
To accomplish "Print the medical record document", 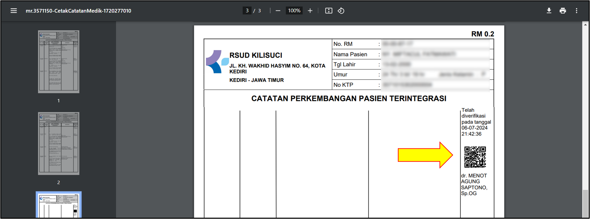I will (x=563, y=11).
